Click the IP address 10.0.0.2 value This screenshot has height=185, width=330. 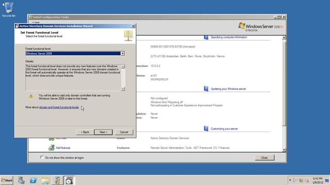pyautogui.click(x=155, y=66)
